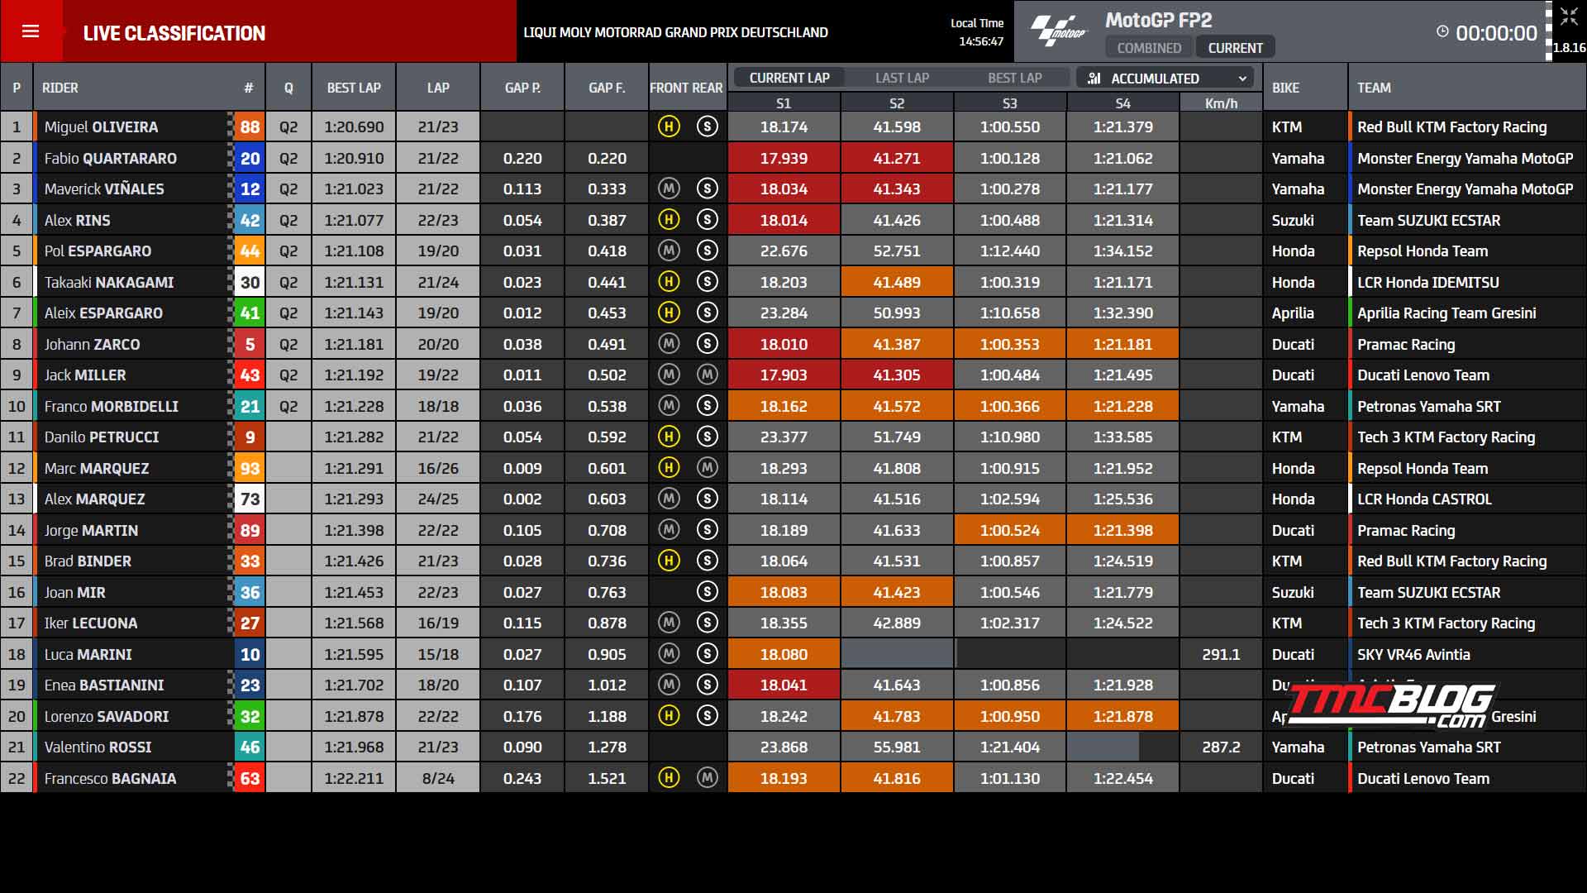Click Marc Marquez's rear tyre M icon

coord(707,468)
